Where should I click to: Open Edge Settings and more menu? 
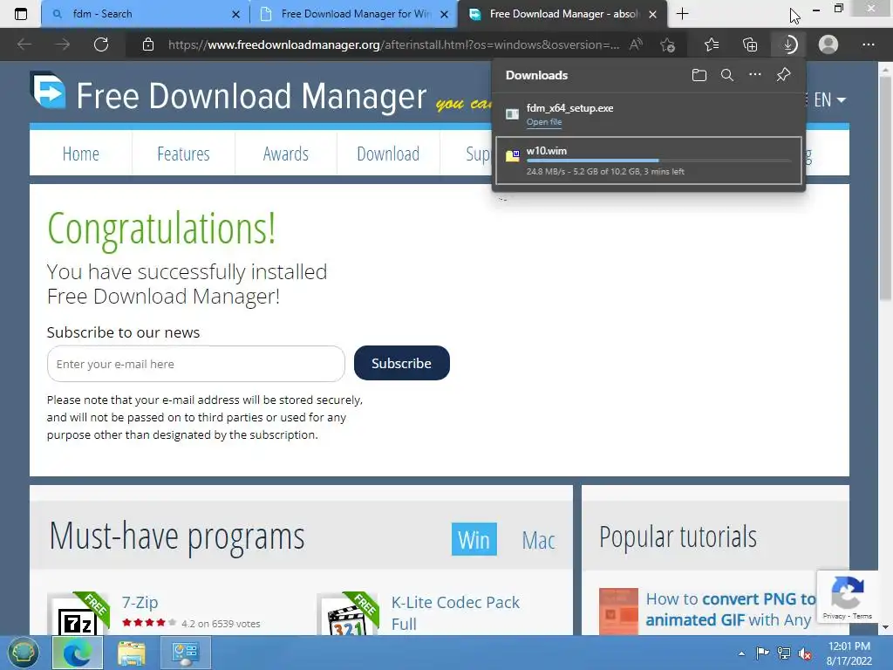coord(868,44)
